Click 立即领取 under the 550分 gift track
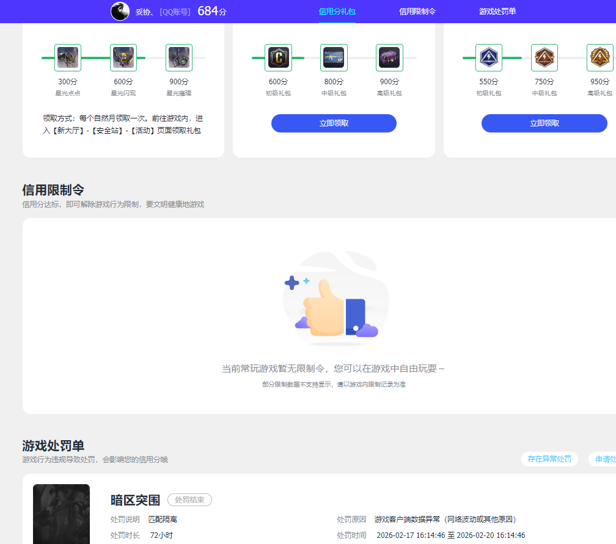Screen dimensions: 616x544 [x=544, y=123]
